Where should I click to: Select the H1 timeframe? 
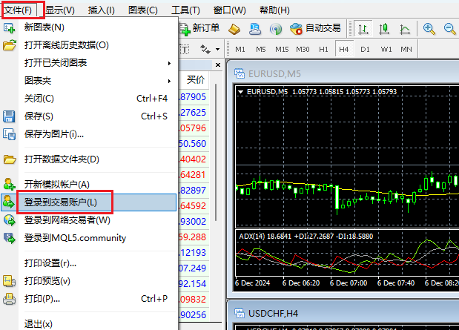pyautogui.click(x=323, y=50)
